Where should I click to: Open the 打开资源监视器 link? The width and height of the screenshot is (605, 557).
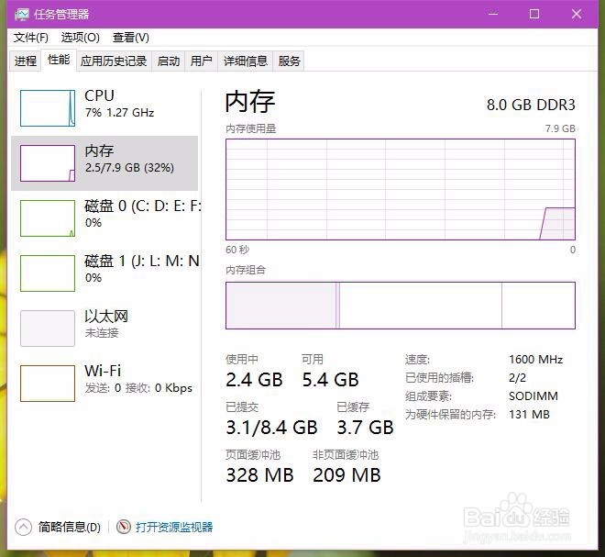tap(174, 527)
